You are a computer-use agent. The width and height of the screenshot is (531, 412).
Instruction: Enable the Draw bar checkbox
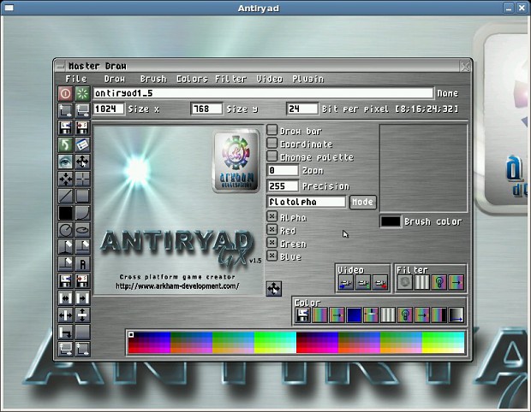272,130
